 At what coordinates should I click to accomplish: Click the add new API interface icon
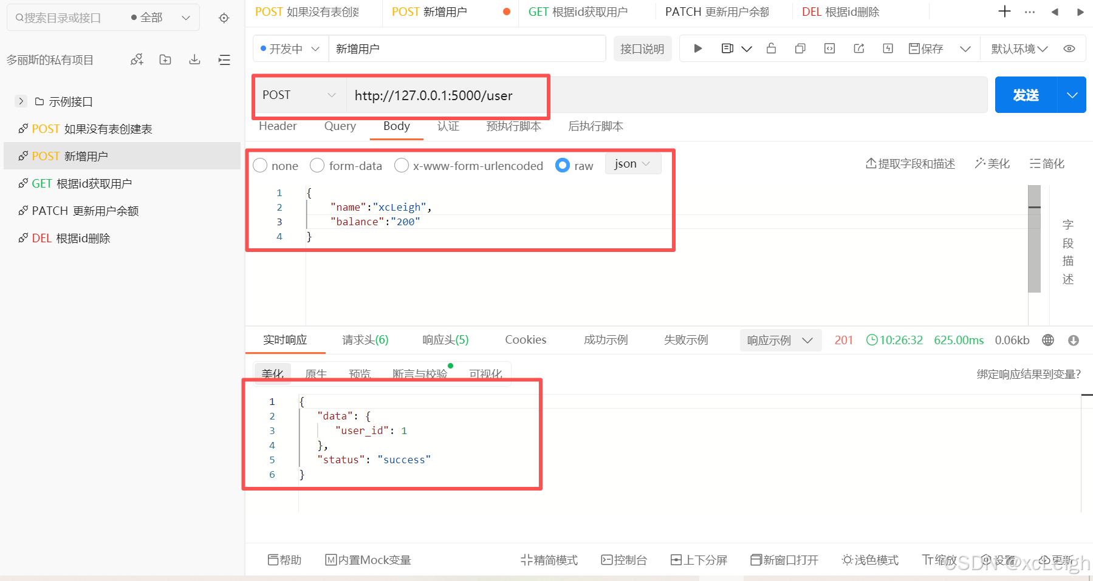point(137,59)
